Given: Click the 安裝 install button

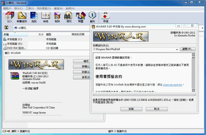Looking at the screenshot, I should click(131, 109).
